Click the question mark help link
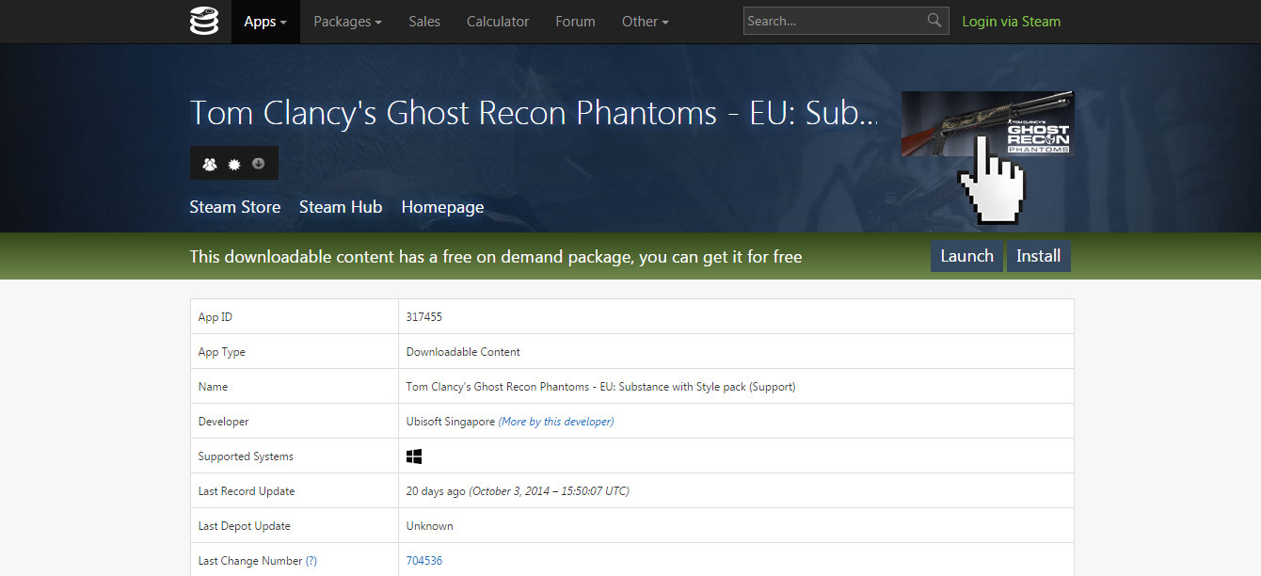 click(x=311, y=561)
